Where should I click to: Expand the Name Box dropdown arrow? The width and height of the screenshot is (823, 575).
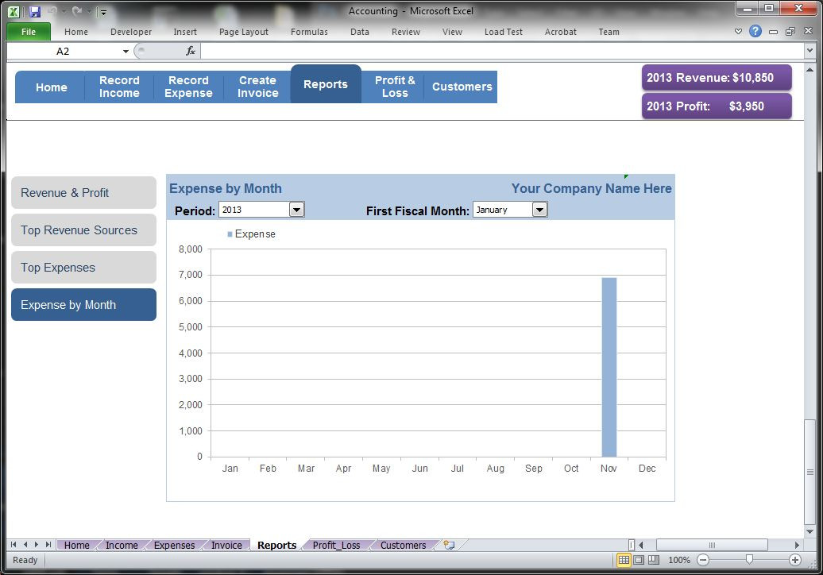point(126,52)
